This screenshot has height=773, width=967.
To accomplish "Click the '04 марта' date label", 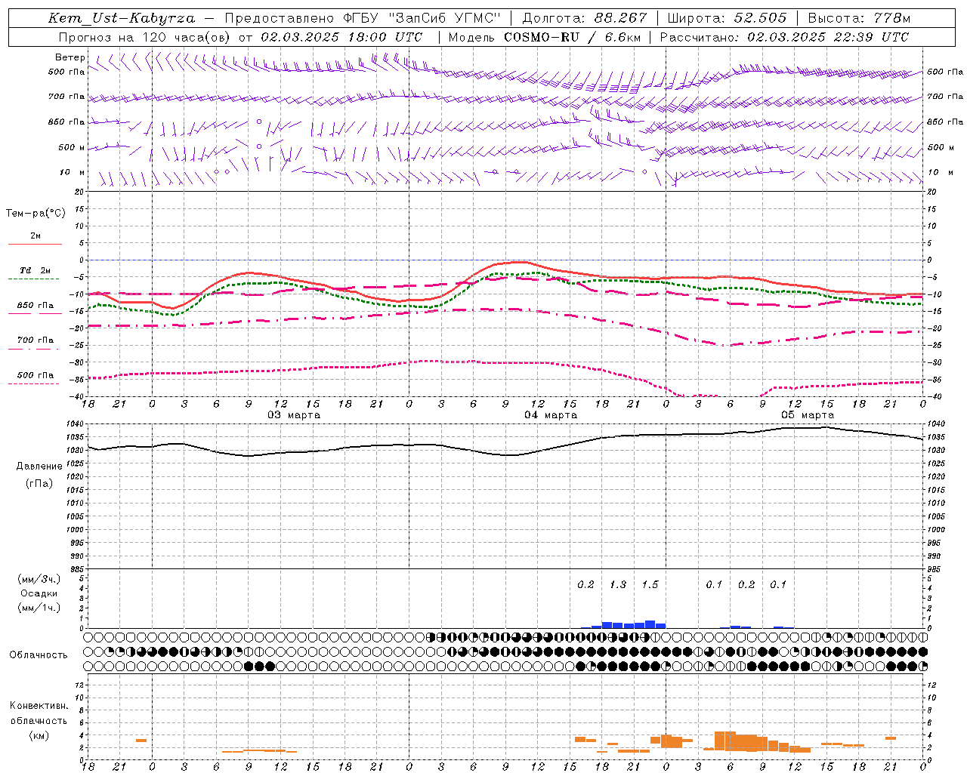I will (x=551, y=415).
